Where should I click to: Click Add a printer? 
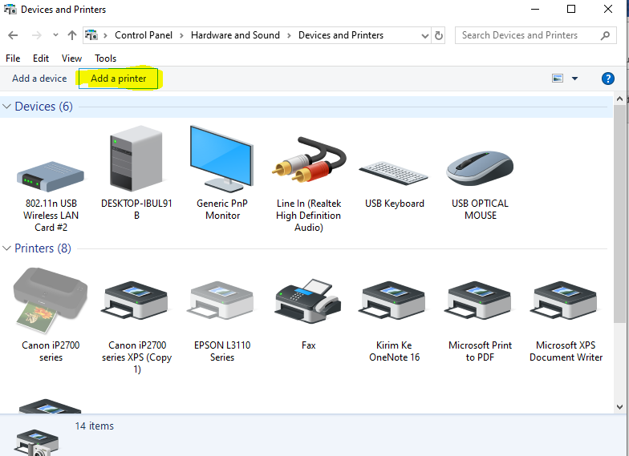tap(119, 79)
